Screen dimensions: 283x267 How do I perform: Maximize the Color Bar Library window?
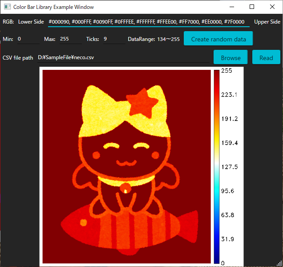pos(252,7)
